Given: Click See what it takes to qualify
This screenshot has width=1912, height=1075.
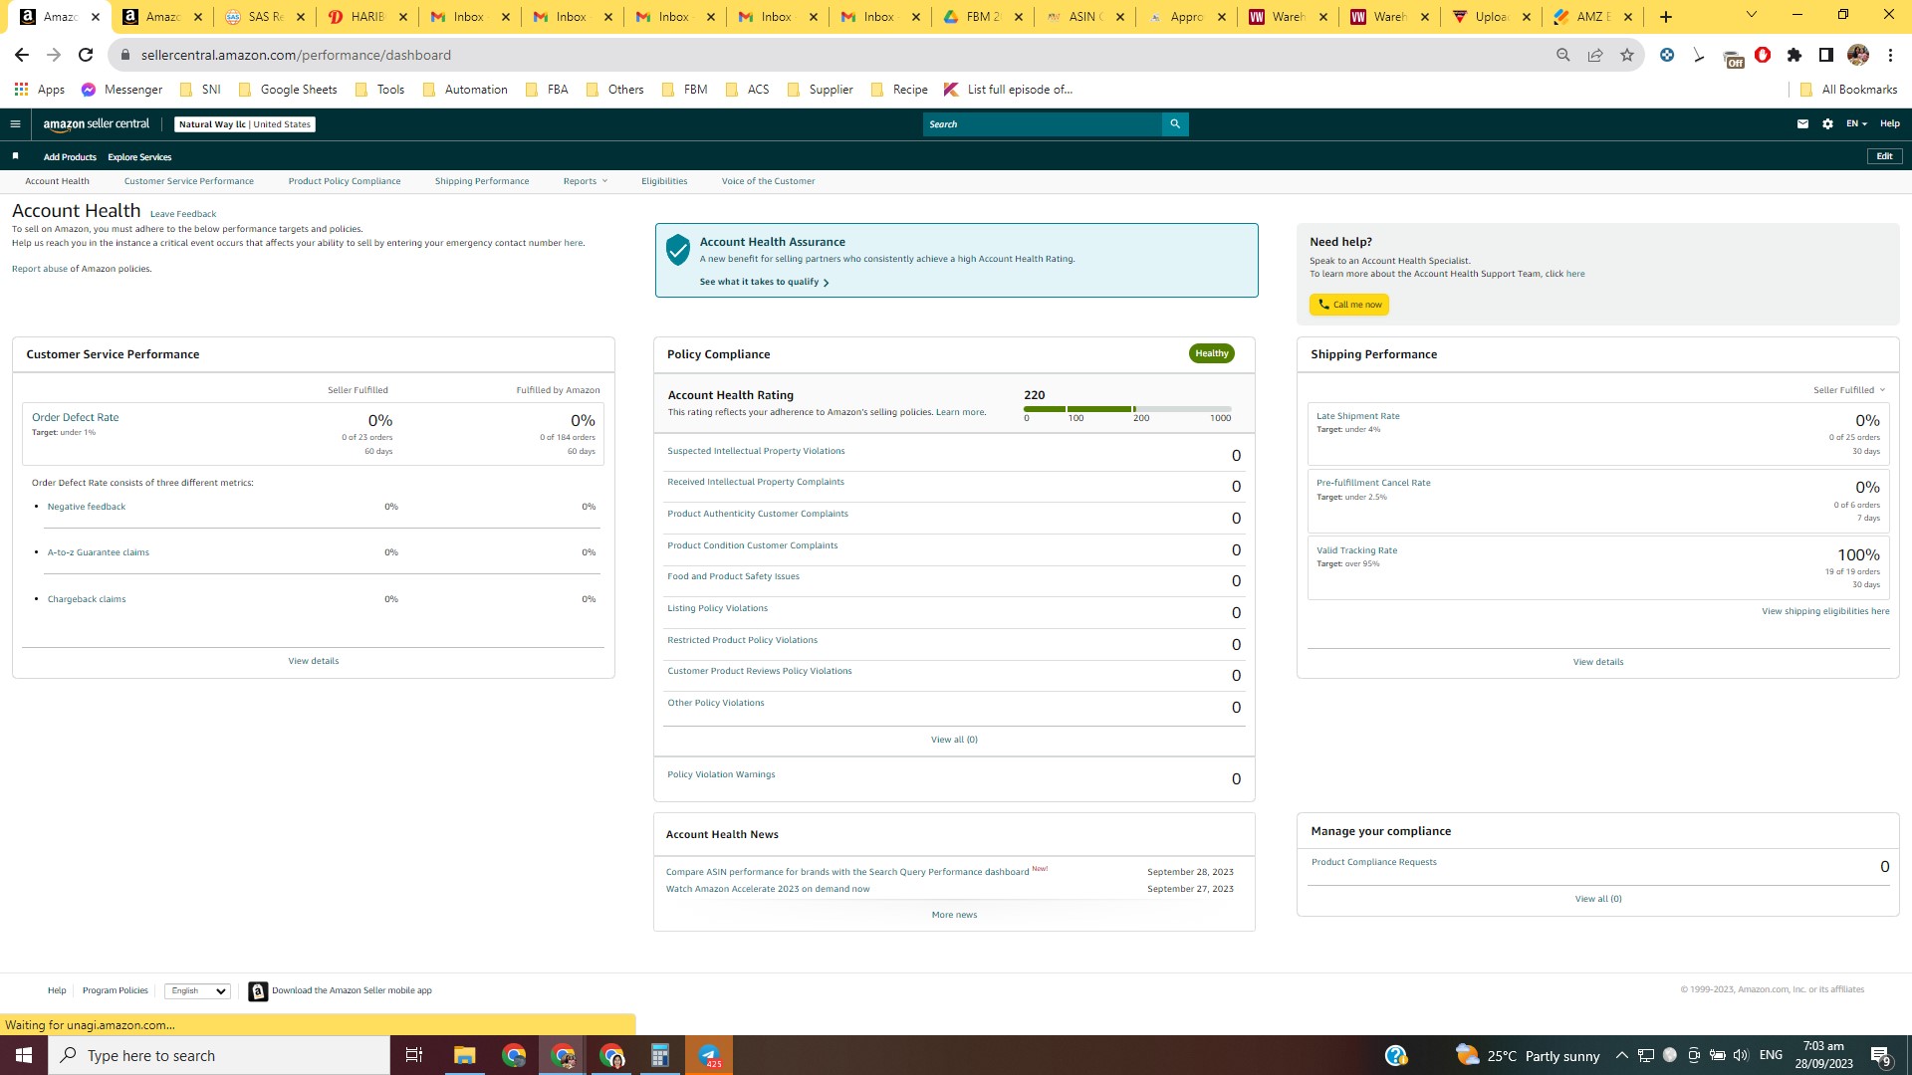Looking at the screenshot, I should click(764, 283).
